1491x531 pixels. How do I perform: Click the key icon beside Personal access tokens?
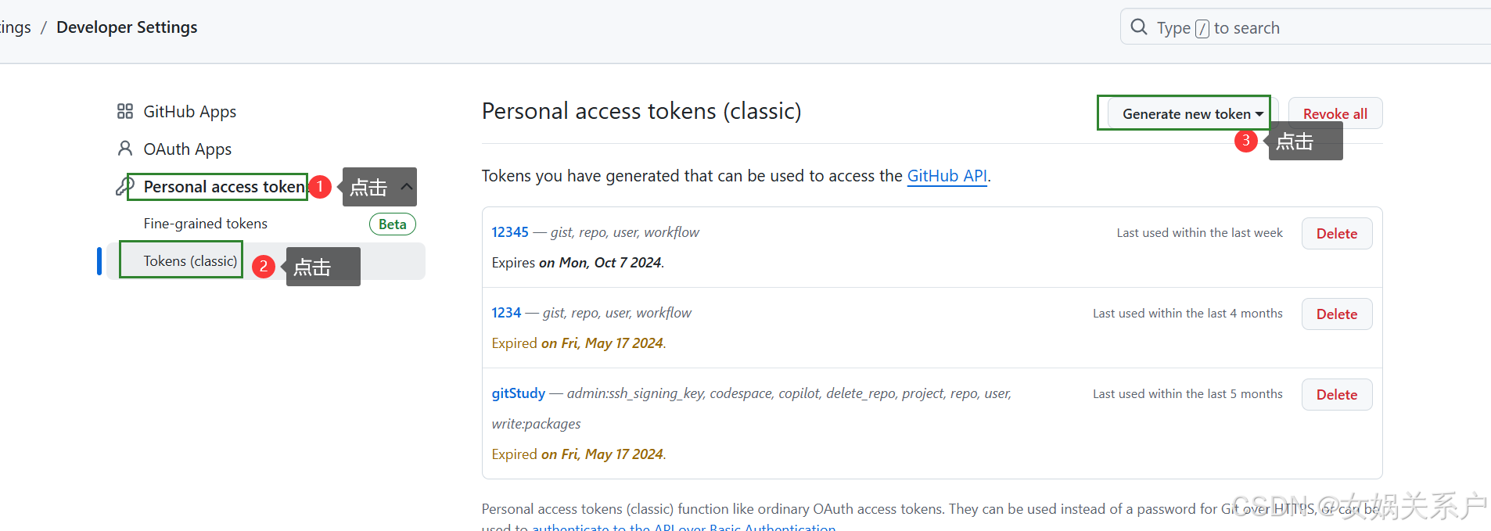124,186
